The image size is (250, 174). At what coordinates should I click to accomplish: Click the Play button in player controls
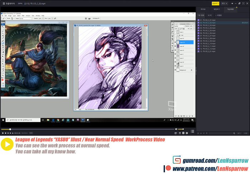pos(3,133)
